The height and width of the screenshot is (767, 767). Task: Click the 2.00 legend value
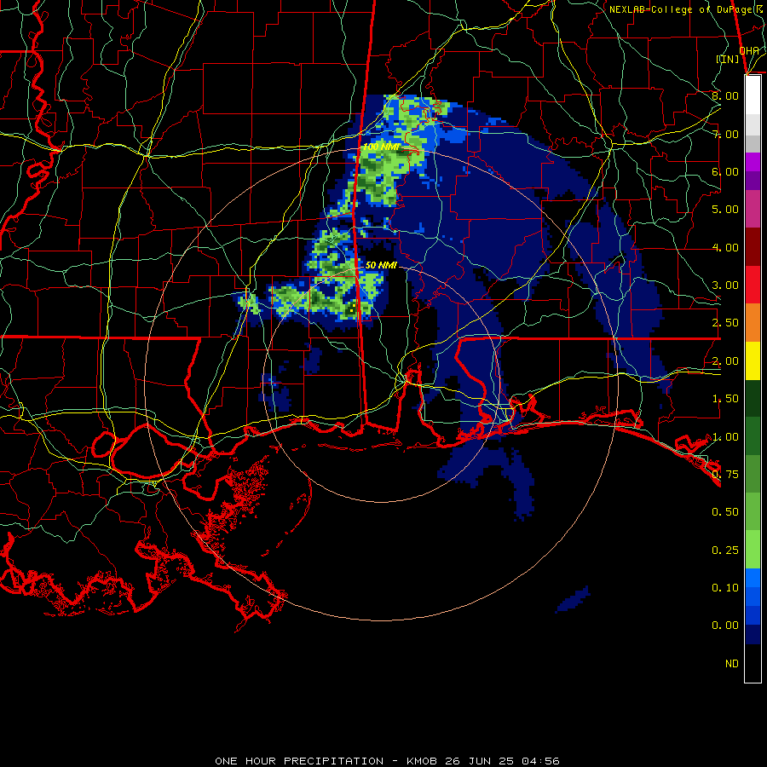725,361
